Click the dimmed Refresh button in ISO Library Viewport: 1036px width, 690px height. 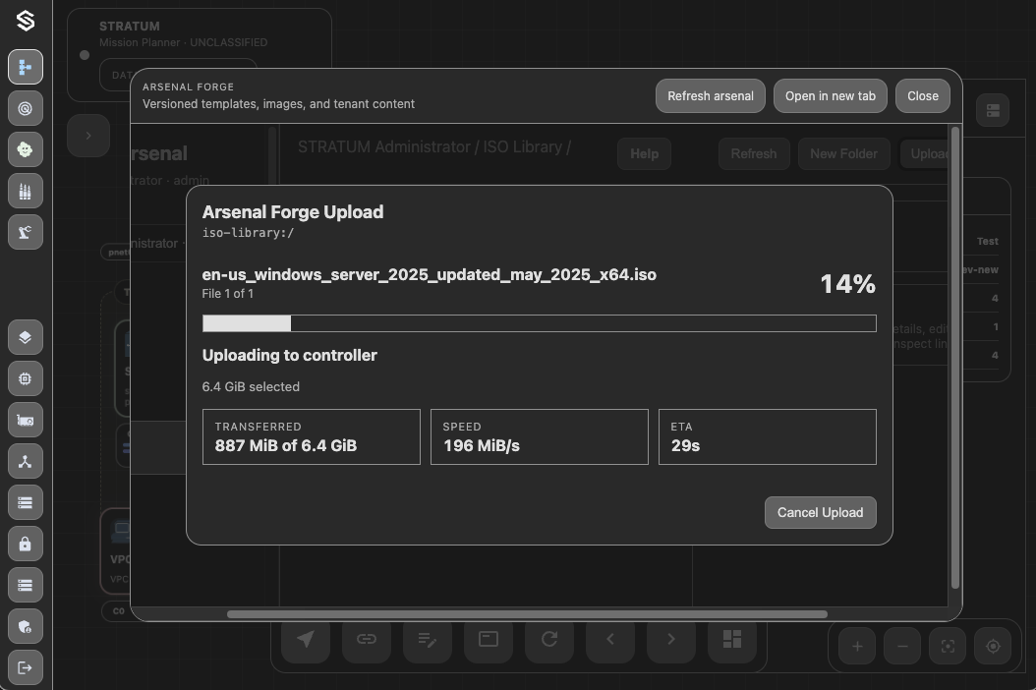pyautogui.click(x=754, y=154)
